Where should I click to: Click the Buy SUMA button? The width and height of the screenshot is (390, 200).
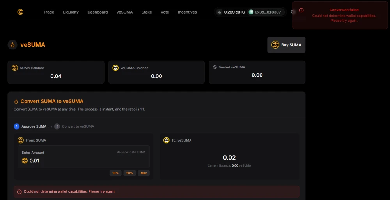[286, 45]
